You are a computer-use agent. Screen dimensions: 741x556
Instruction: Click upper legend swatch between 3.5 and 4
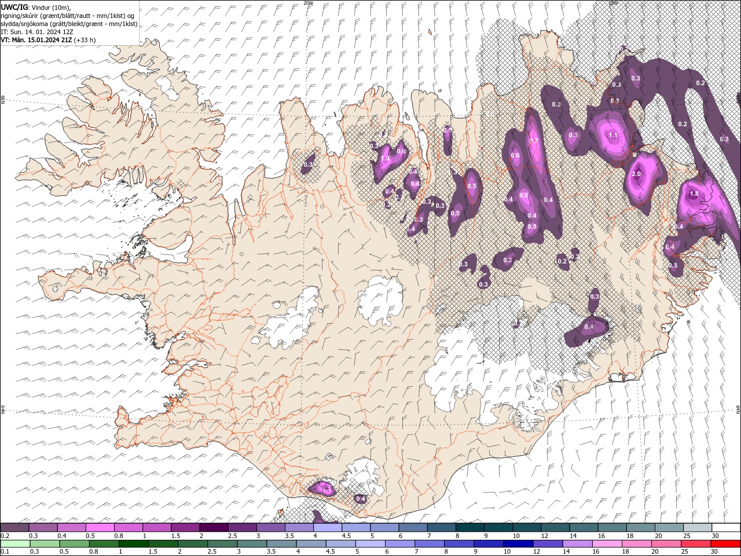[x=299, y=528]
